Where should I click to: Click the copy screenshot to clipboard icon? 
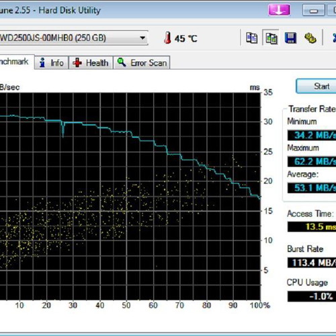(x=271, y=38)
